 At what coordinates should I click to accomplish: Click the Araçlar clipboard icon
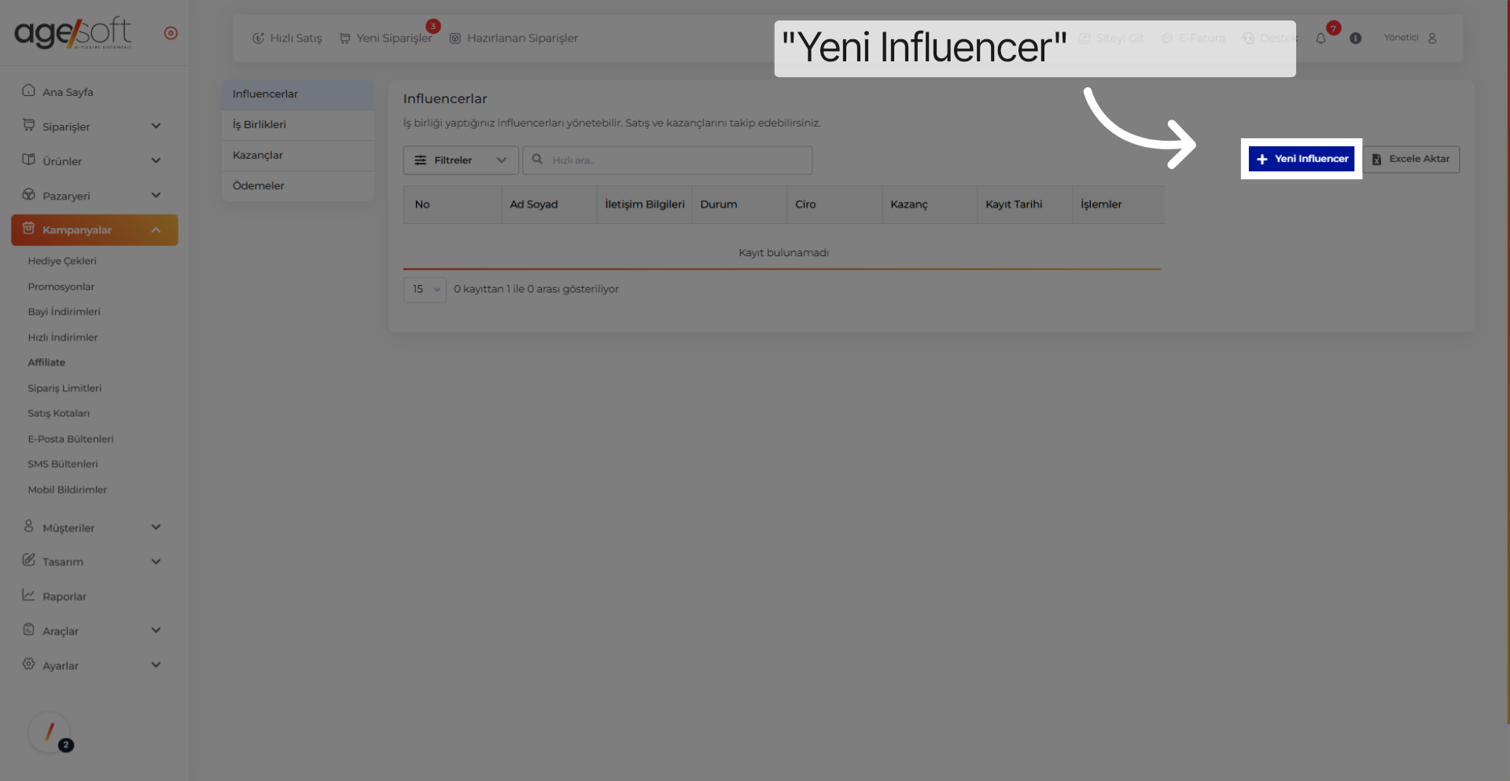(28, 629)
